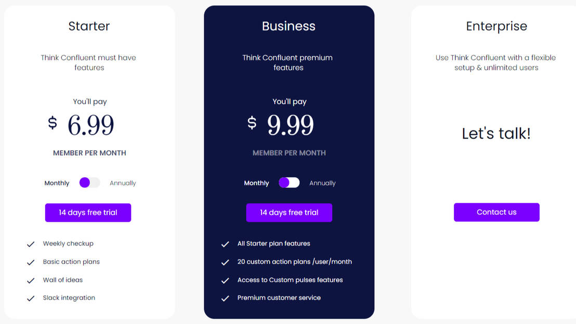Click checkmark beside All Starter plan features
Image resolution: width=576 pixels, height=324 pixels.
click(225, 244)
